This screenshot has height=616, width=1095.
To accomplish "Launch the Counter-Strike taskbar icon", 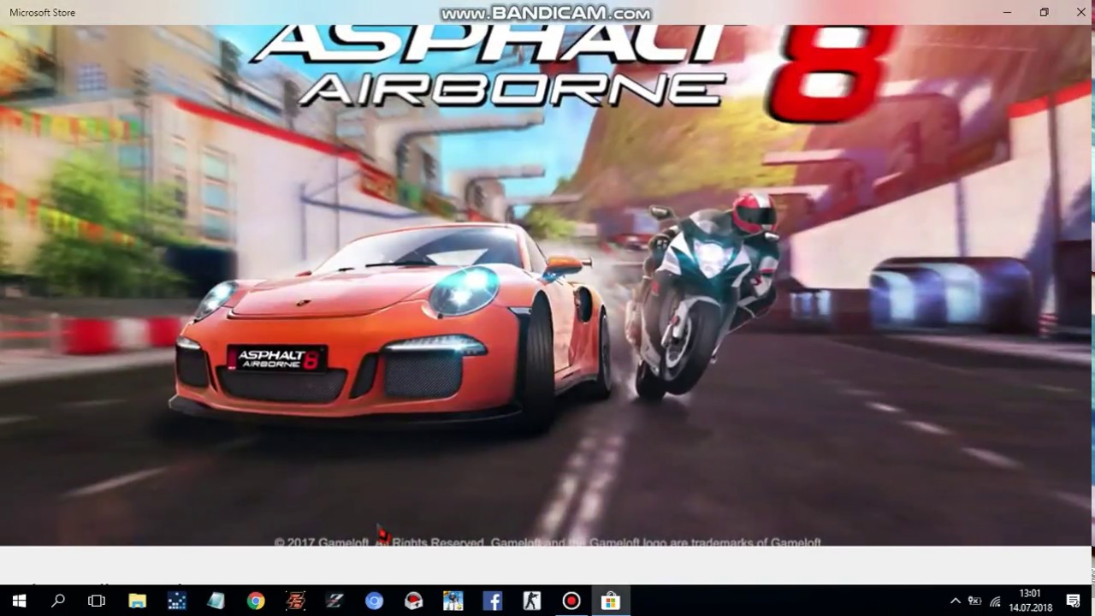I will 531,601.
